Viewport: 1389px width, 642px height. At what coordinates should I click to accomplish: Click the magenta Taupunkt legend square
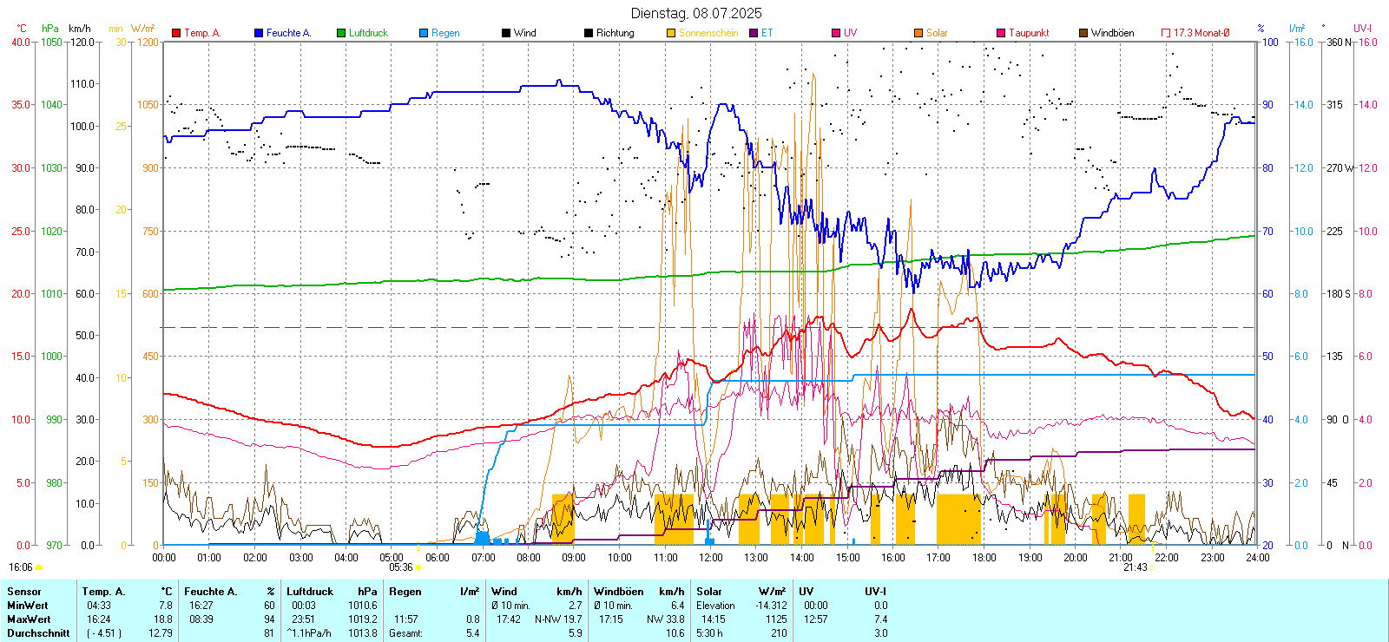click(1001, 33)
